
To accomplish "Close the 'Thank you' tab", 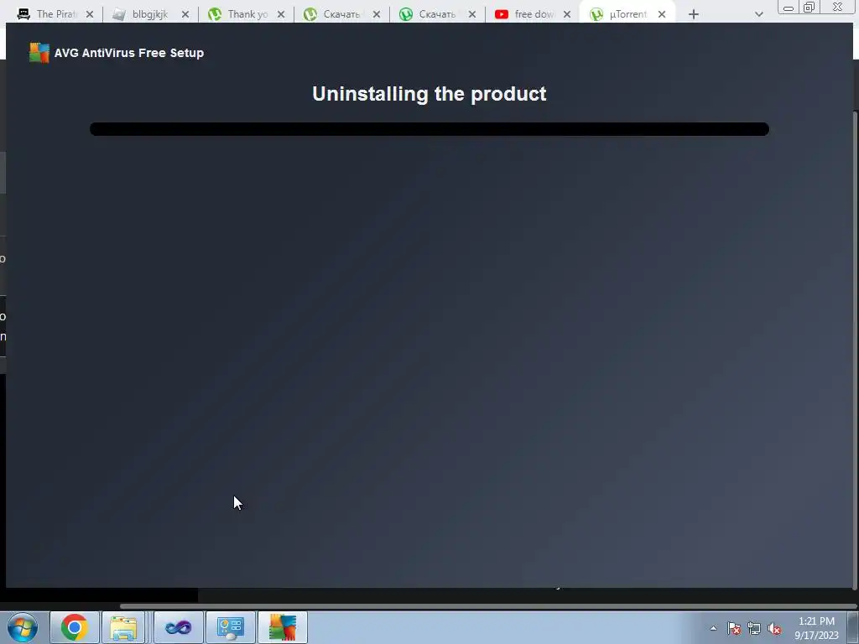I will point(281,14).
